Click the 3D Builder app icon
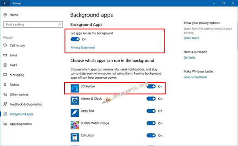This screenshot has height=146, width=238. (x=75, y=88)
